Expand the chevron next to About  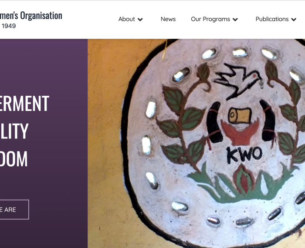click(140, 20)
